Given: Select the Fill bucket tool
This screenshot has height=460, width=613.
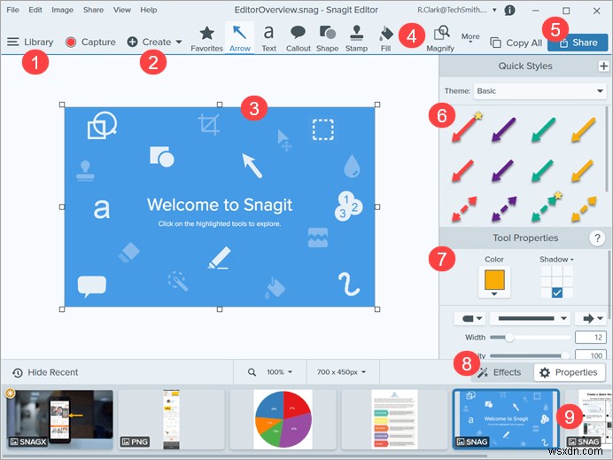Looking at the screenshot, I should 386,38.
